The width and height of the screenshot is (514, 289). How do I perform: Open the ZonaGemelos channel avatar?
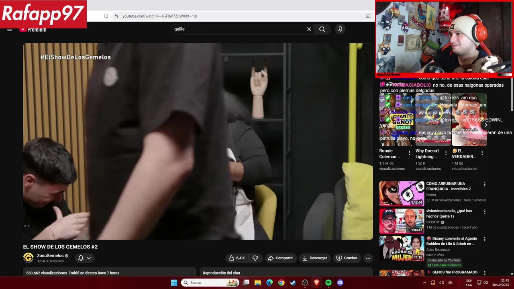[28, 258]
